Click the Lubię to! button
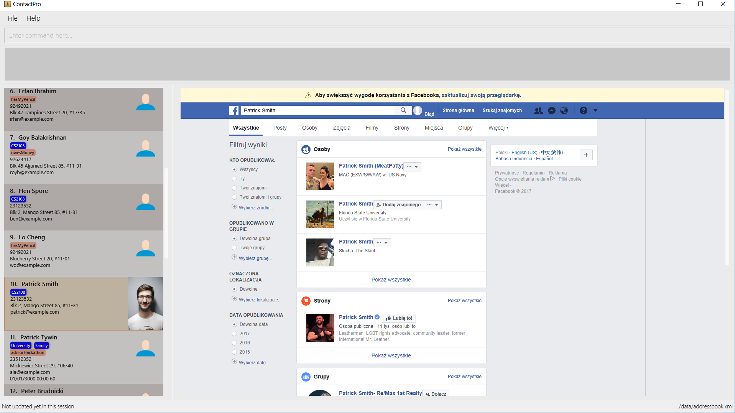Screen dimensions: 735x413 point(399,318)
